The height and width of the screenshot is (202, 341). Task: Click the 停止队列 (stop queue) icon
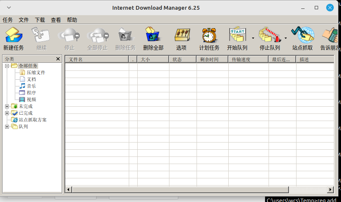click(270, 35)
